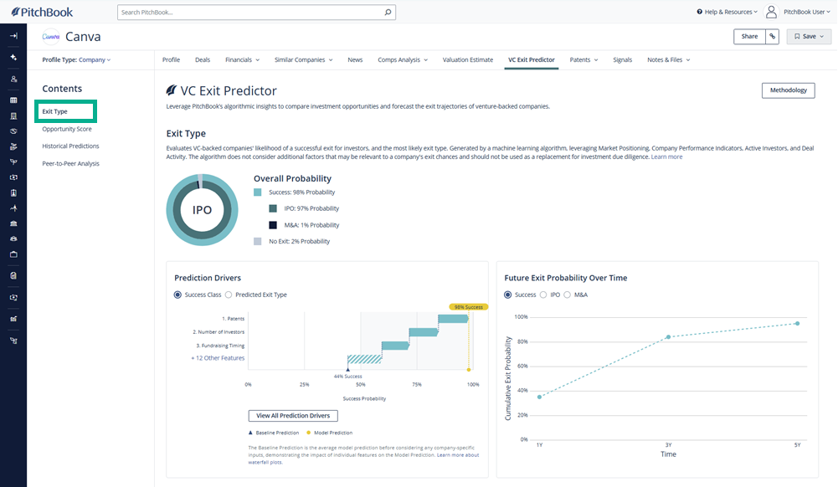This screenshot has height=487, width=838.
Task: Select the Success Class radio button
Action: tap(177, 295)
